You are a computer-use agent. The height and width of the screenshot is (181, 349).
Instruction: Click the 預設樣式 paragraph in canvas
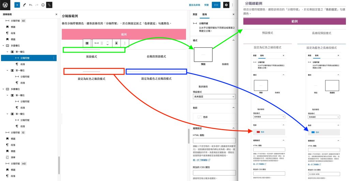91,57
